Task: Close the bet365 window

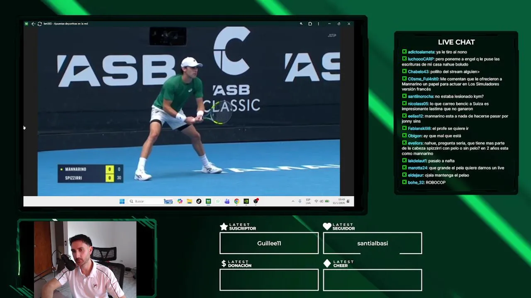Action: (x=349, y=24)
